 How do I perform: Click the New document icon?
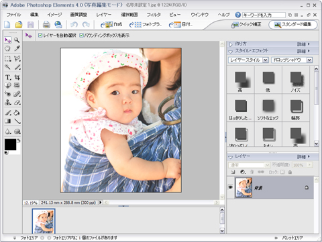[x=7, y=24]
